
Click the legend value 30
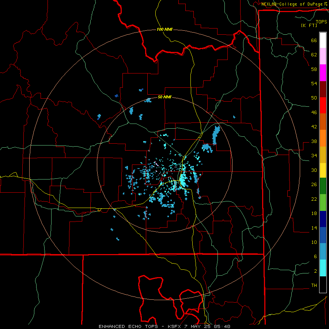[314, 170]
